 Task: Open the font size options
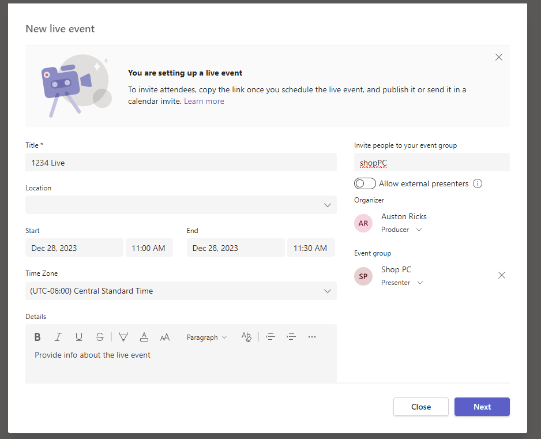(x=165, y=337)
